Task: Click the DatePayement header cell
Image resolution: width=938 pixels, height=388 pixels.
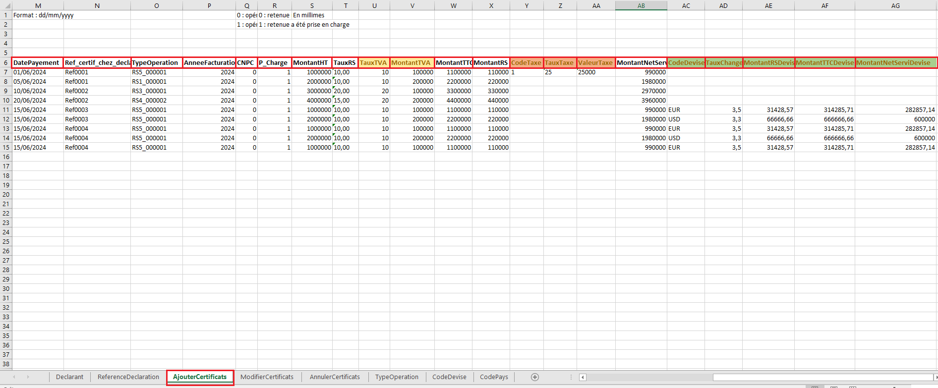Action: 38,63
